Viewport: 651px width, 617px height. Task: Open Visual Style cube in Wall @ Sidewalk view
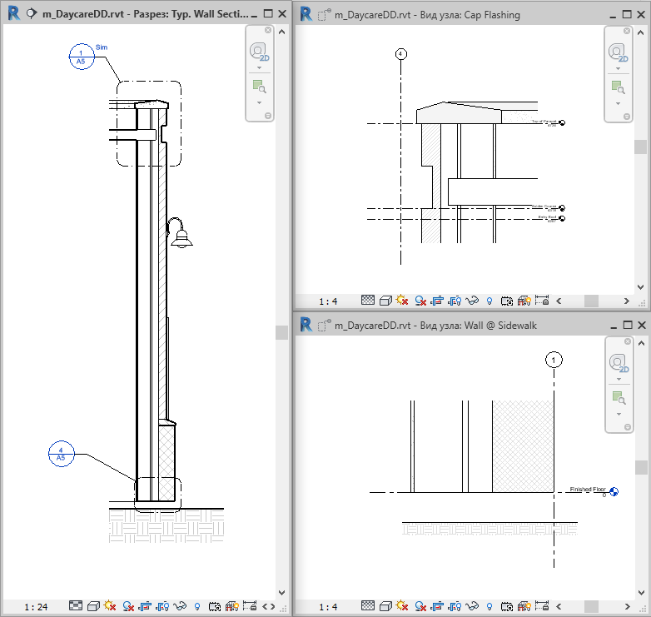(385, 606)
